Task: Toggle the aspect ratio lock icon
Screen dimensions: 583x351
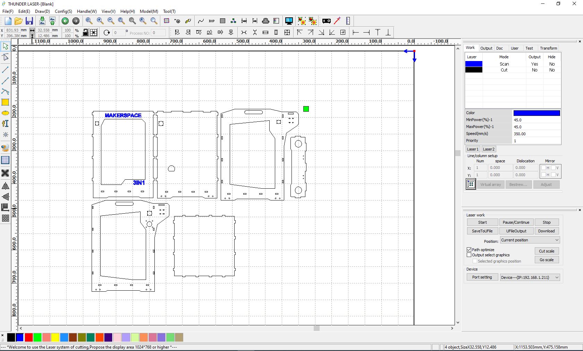Action: click(85, 33)
